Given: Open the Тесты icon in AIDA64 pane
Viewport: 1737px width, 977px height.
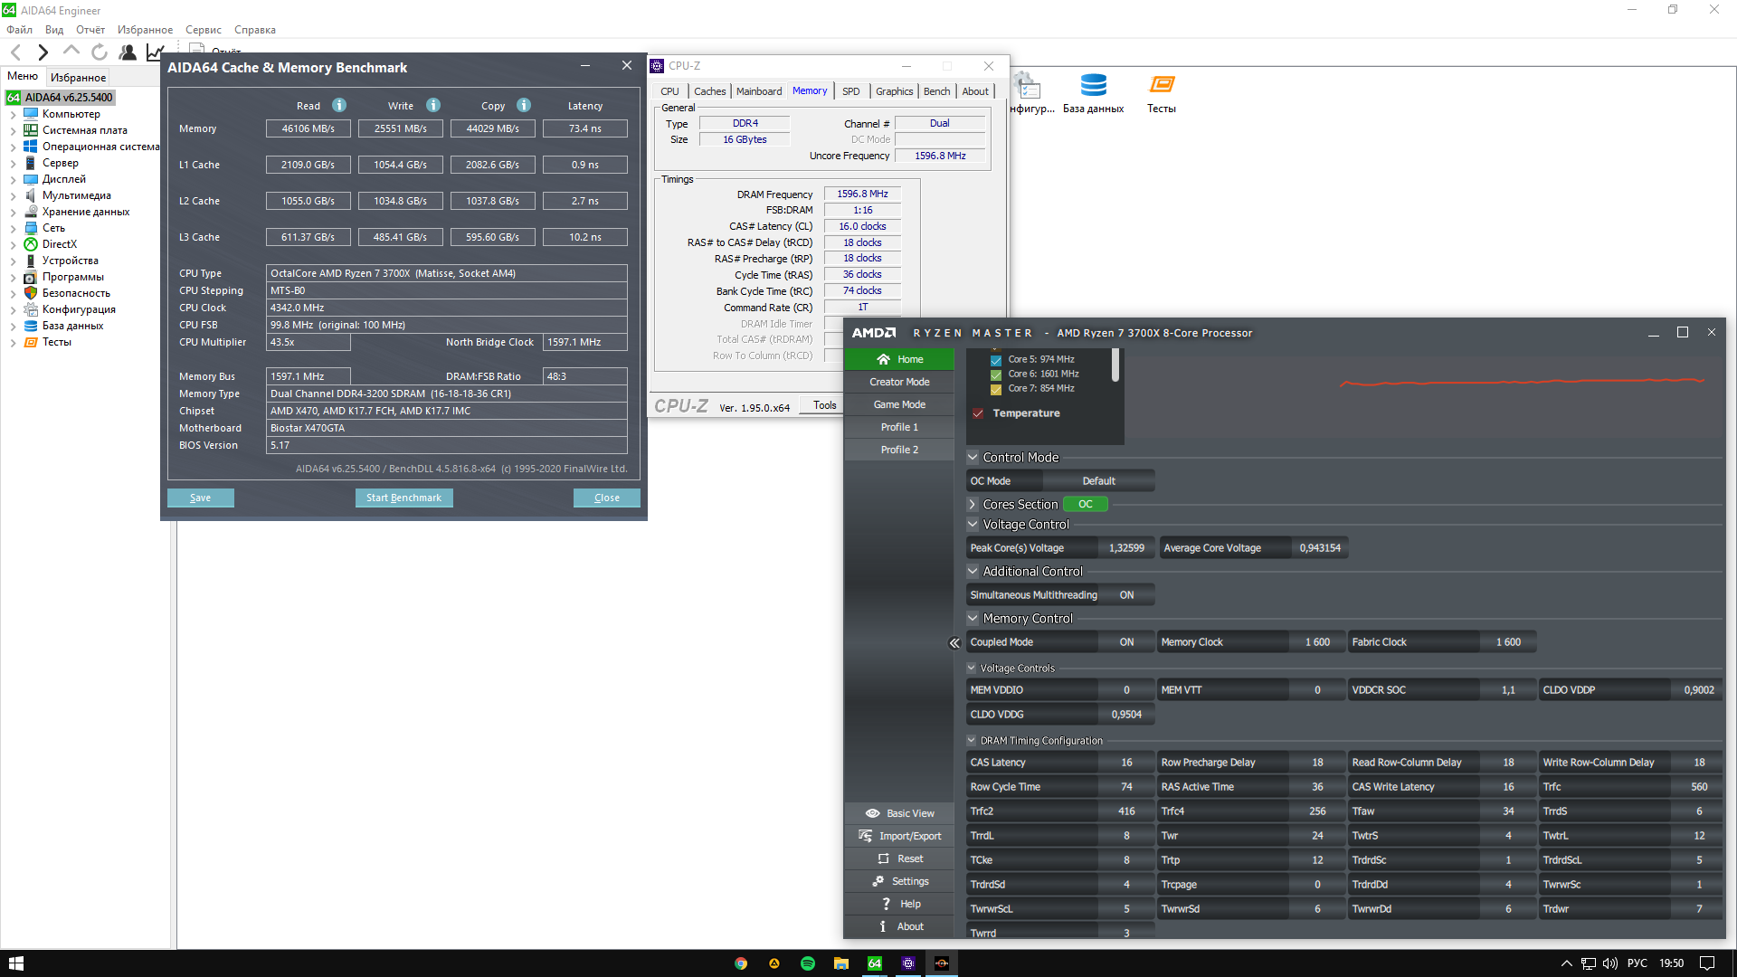Looking at the screenshot, I should point(1162,86).
